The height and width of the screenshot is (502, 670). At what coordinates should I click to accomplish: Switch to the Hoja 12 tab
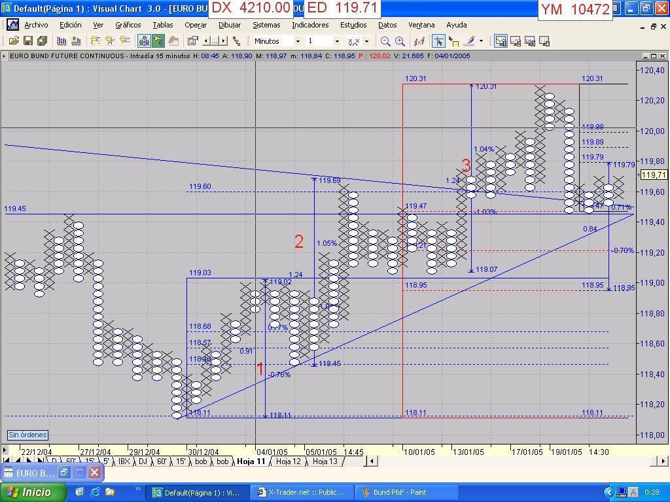(288, 461)
